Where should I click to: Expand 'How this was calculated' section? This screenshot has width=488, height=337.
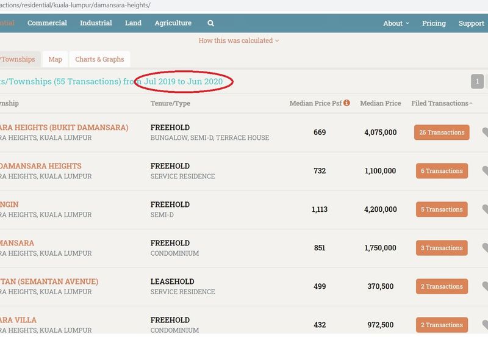click(x=239, y=40)
